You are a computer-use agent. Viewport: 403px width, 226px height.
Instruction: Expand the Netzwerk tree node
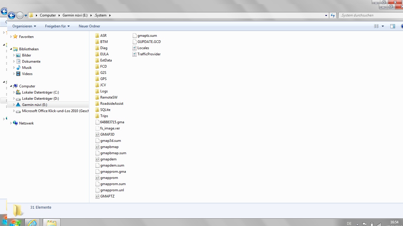tap(11, 123)
